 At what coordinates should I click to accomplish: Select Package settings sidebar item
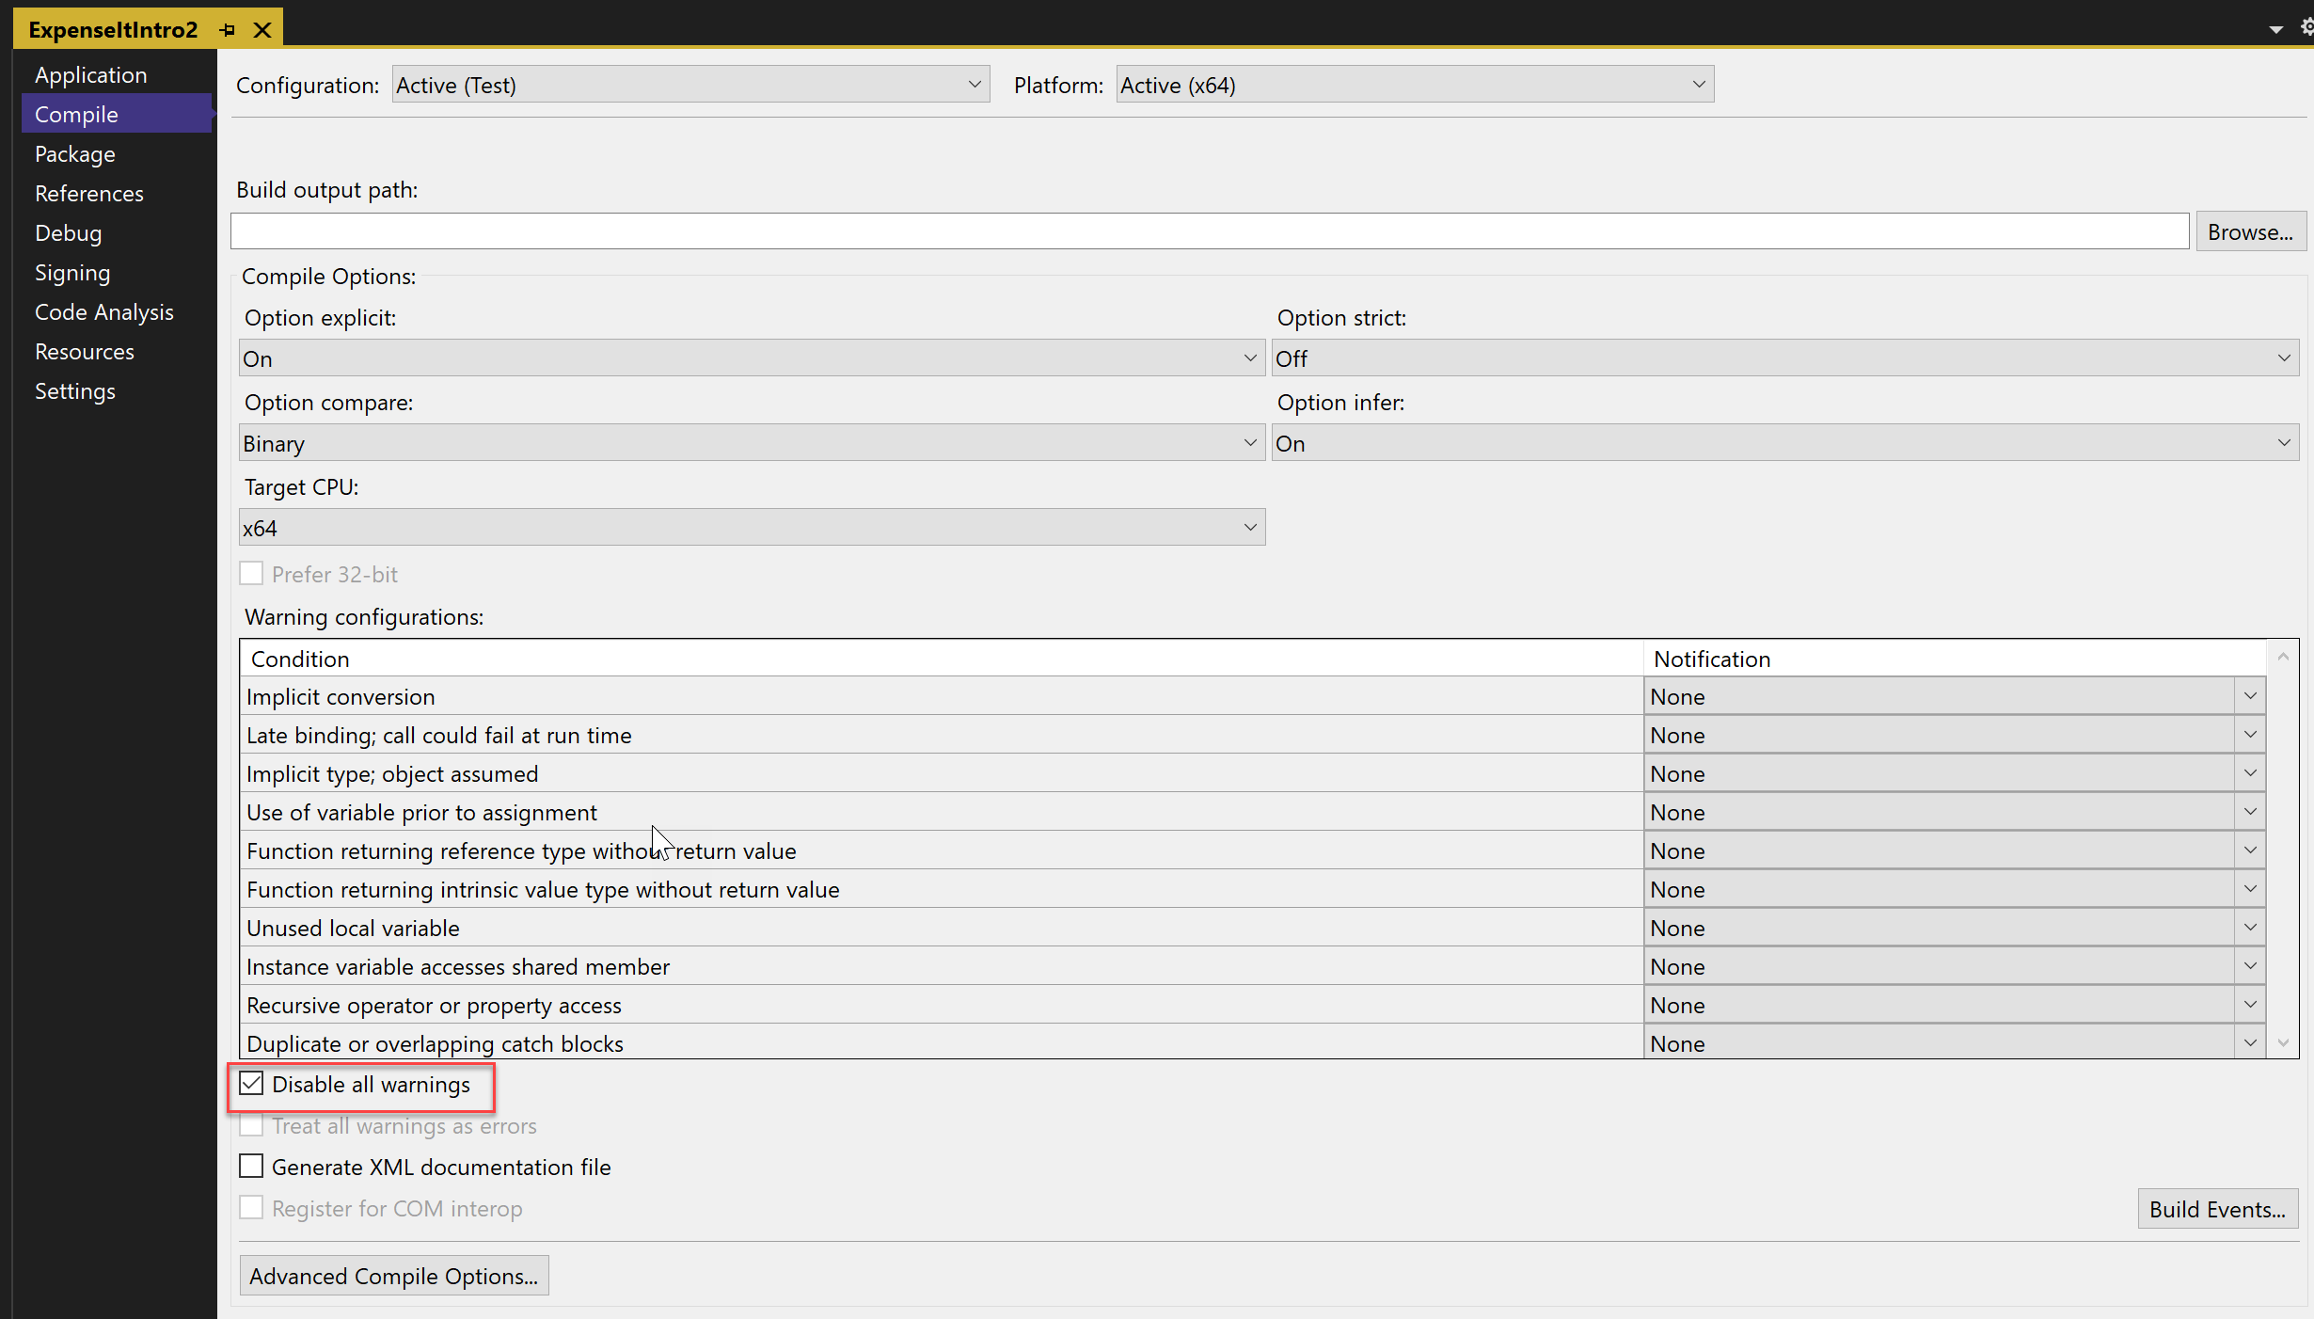point(74,154)
